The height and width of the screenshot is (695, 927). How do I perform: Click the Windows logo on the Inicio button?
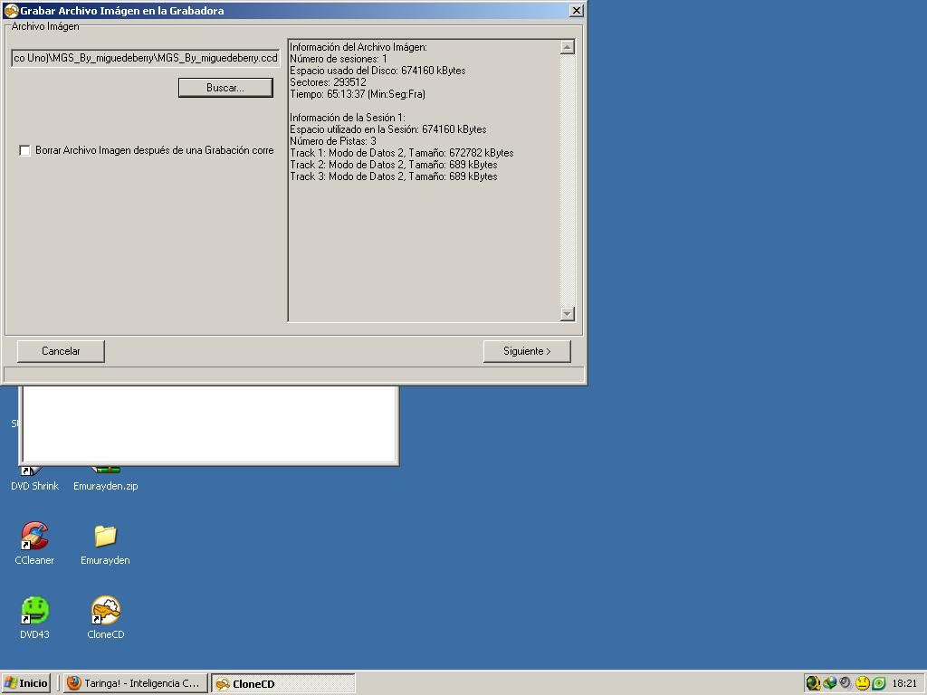click(x=11, y=683)
